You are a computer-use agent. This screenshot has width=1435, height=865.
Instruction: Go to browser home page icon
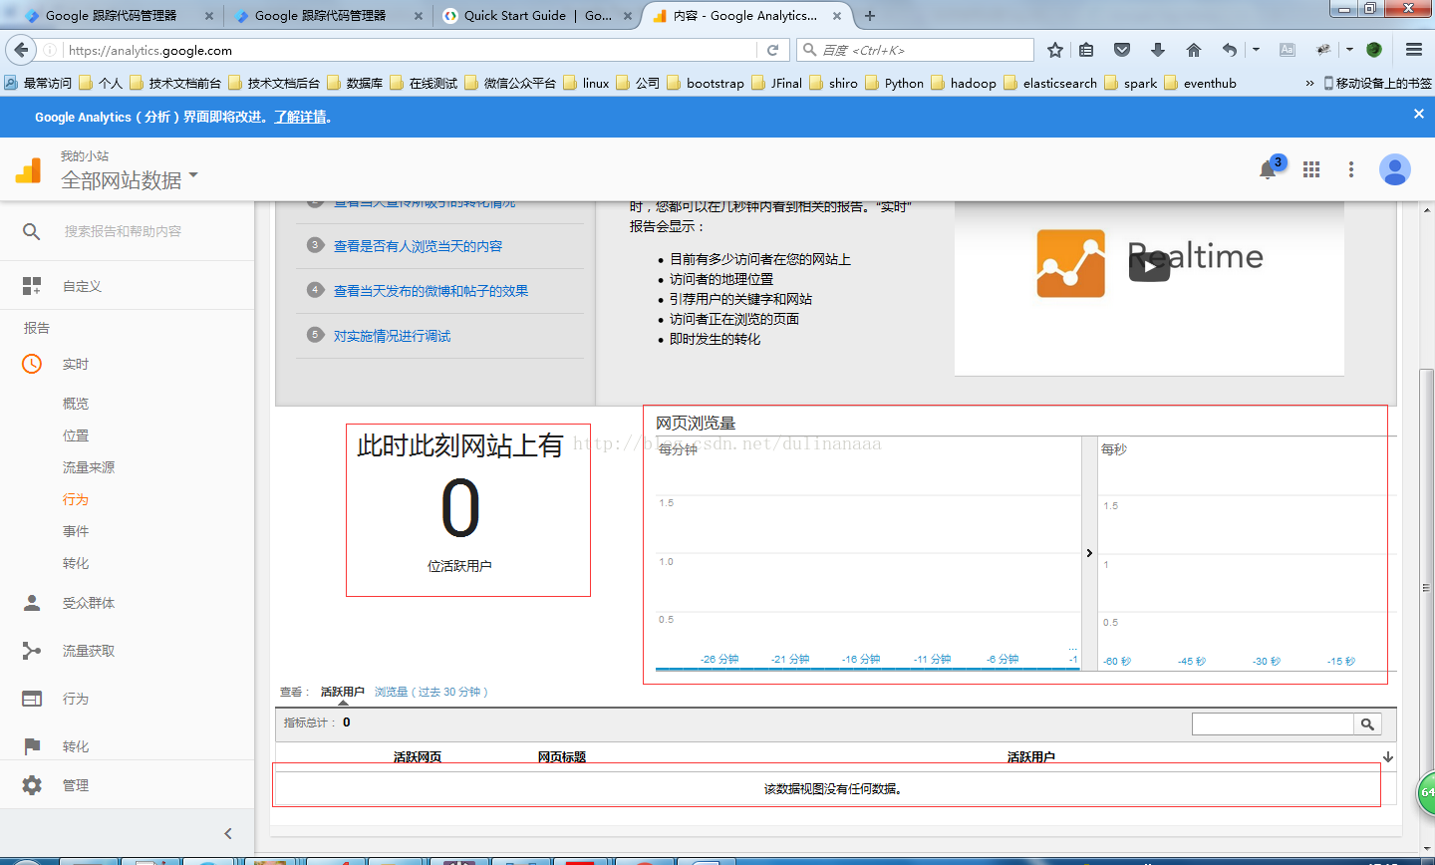(x=1194, y=50)
